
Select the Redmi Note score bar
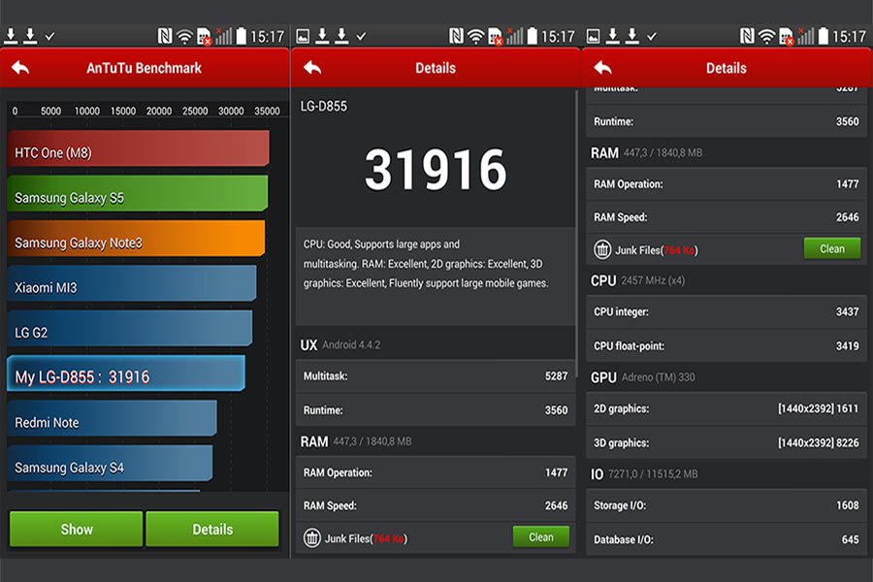[112, 422]
